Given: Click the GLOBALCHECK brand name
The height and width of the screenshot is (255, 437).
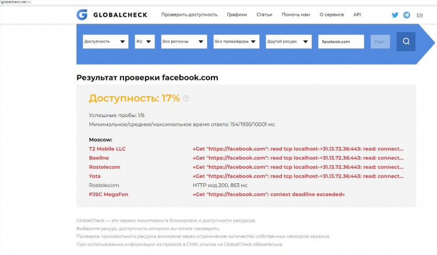Looking at the screenshot, I should (x=120, y=15).
